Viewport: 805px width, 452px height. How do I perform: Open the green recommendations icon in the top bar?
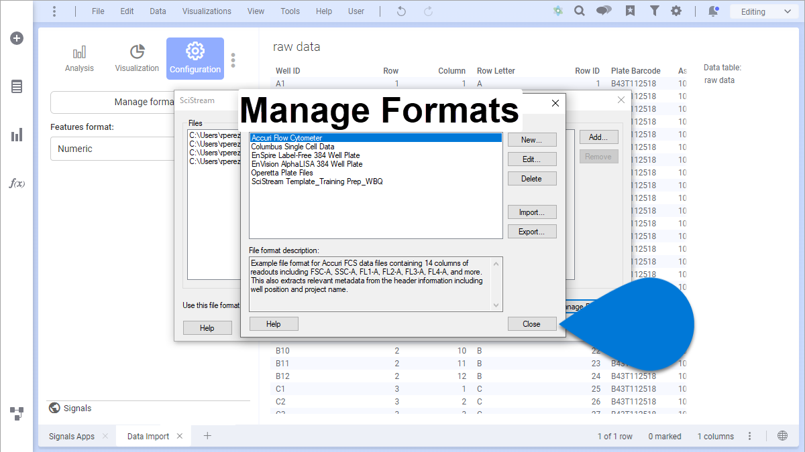click(x=557, y=11)
